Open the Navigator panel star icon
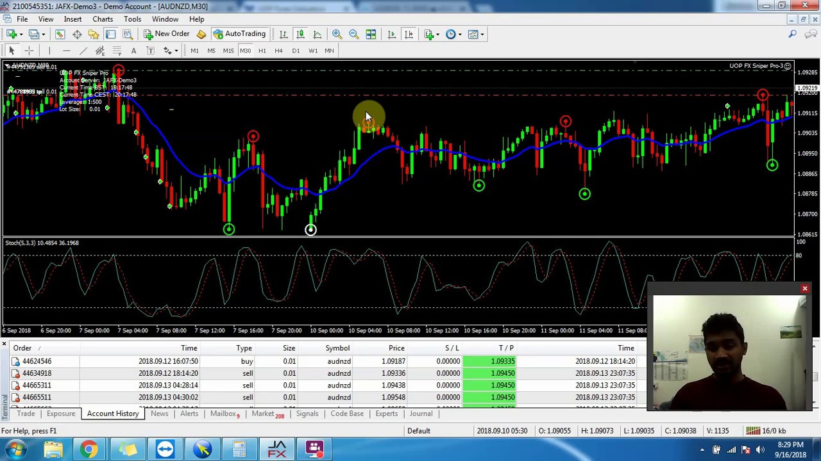The width and height of the screenshot is (821, 461). click(94, 34)
